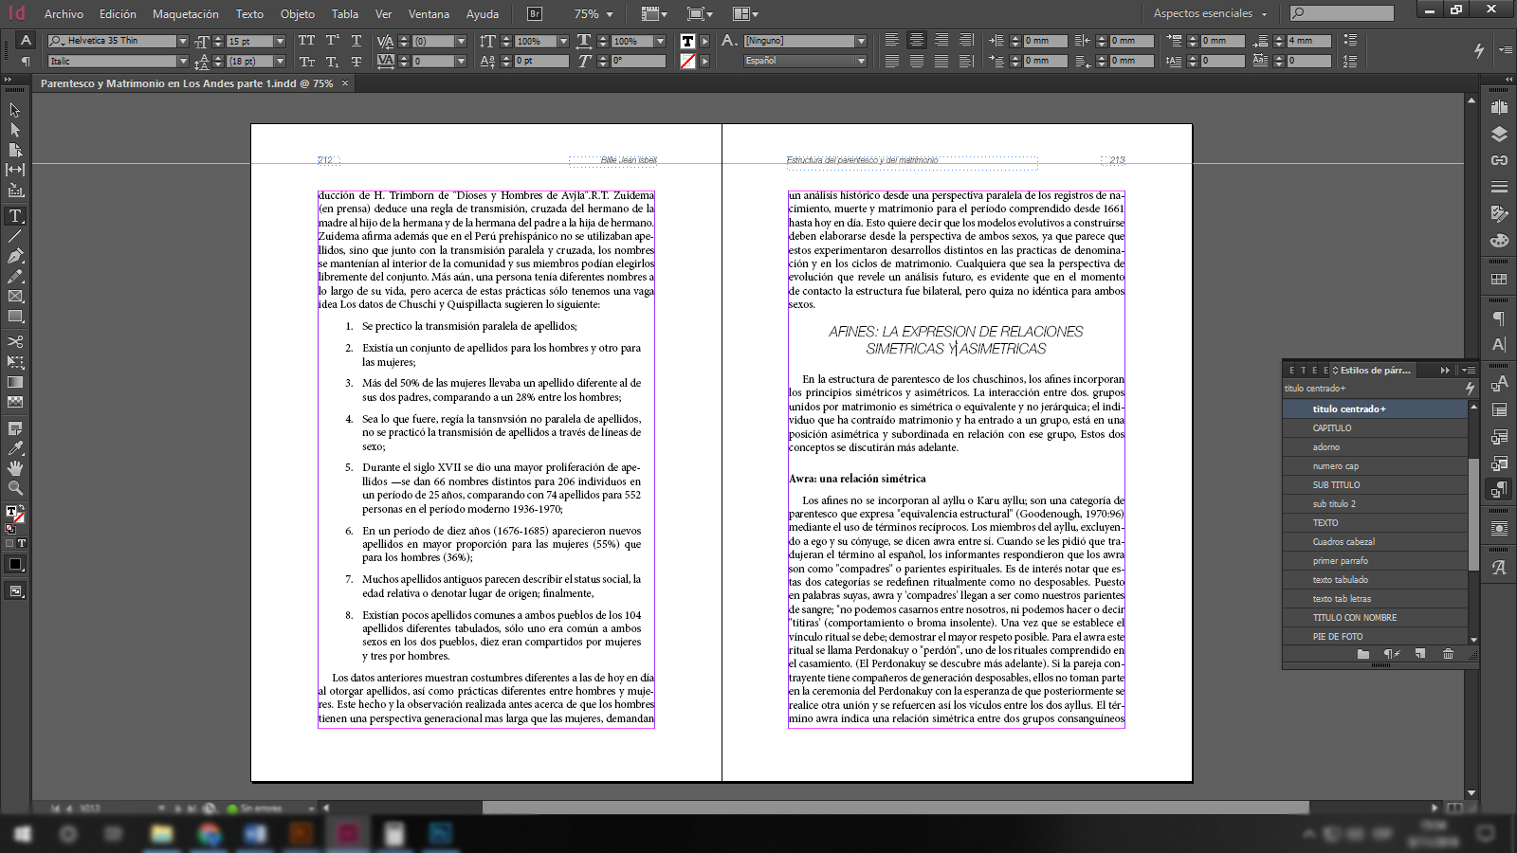Select the Parentesco y Matrimonio document tab
Screen dimensions: 1517x853
pos(187,83)
